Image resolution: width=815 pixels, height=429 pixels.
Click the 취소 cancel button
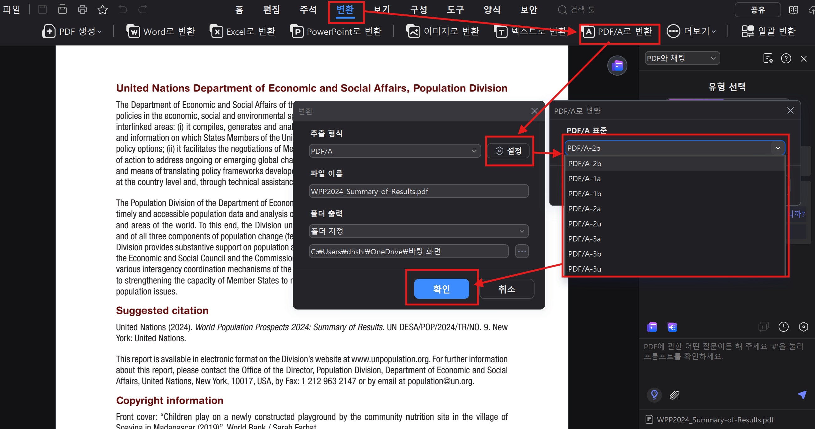pos(507,289)
